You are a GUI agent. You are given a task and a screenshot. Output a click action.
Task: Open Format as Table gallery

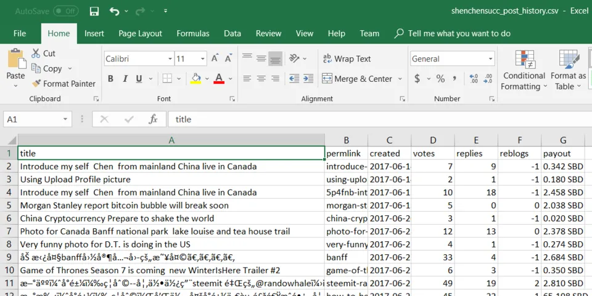pyautogui.click(x=568, y=70)
